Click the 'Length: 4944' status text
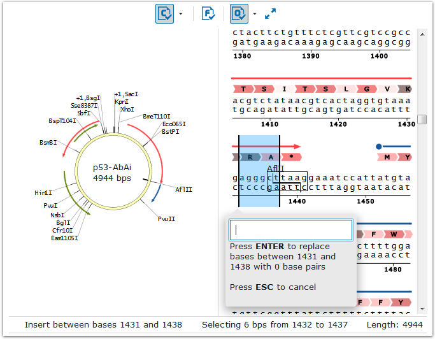435x339 pixels. click(394, 324)
